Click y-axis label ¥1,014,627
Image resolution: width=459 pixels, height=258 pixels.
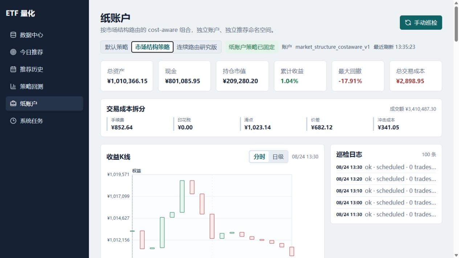coord(118,218)
